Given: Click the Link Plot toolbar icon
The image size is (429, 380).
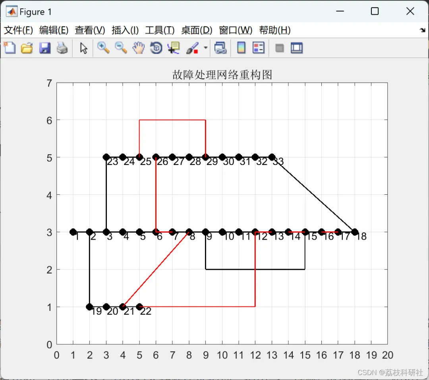Looking at the screenshot, I should coord(220,48).
